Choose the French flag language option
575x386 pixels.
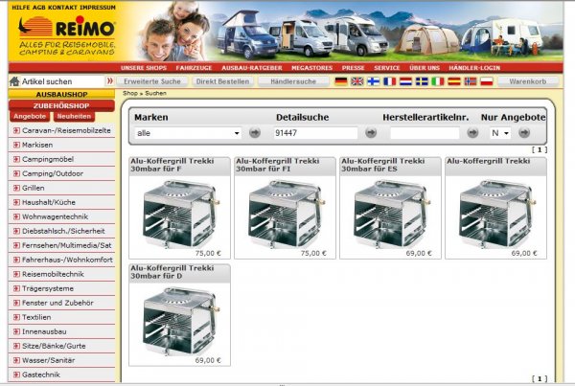pos(389,82)
